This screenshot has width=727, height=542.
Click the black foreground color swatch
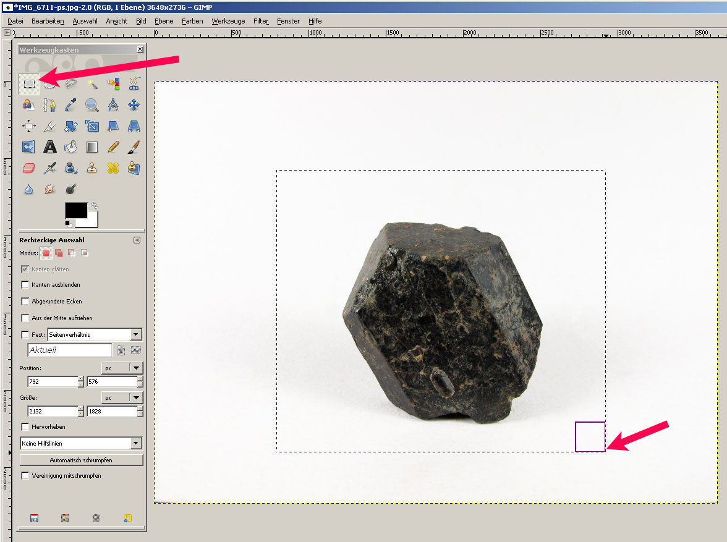click(x=75, y=210)
